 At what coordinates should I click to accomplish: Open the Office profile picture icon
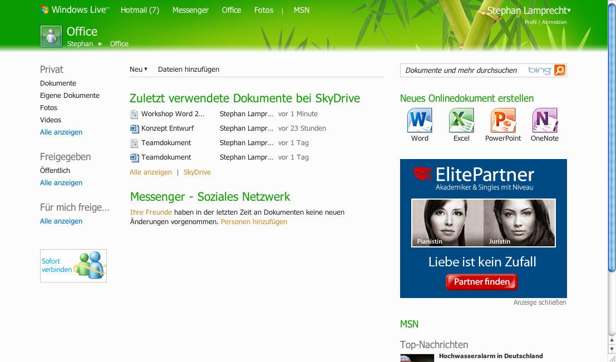[x=51, y=37]
